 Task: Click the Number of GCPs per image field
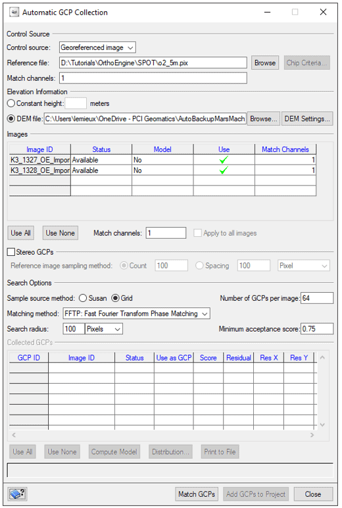(317, 298)
